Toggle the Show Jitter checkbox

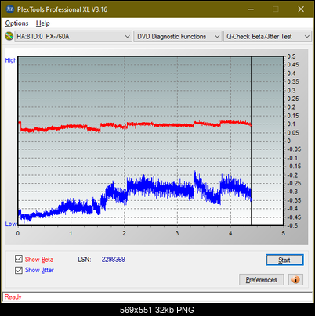(19, 270)
